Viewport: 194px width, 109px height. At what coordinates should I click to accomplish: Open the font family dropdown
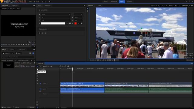[x=56, y=14]
